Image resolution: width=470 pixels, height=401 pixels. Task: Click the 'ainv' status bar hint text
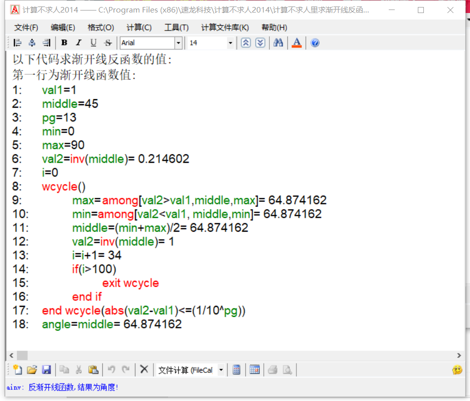63,387
